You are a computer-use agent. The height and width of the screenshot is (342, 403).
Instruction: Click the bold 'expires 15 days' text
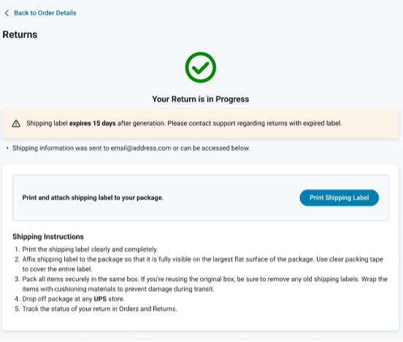tap(93, 123)
